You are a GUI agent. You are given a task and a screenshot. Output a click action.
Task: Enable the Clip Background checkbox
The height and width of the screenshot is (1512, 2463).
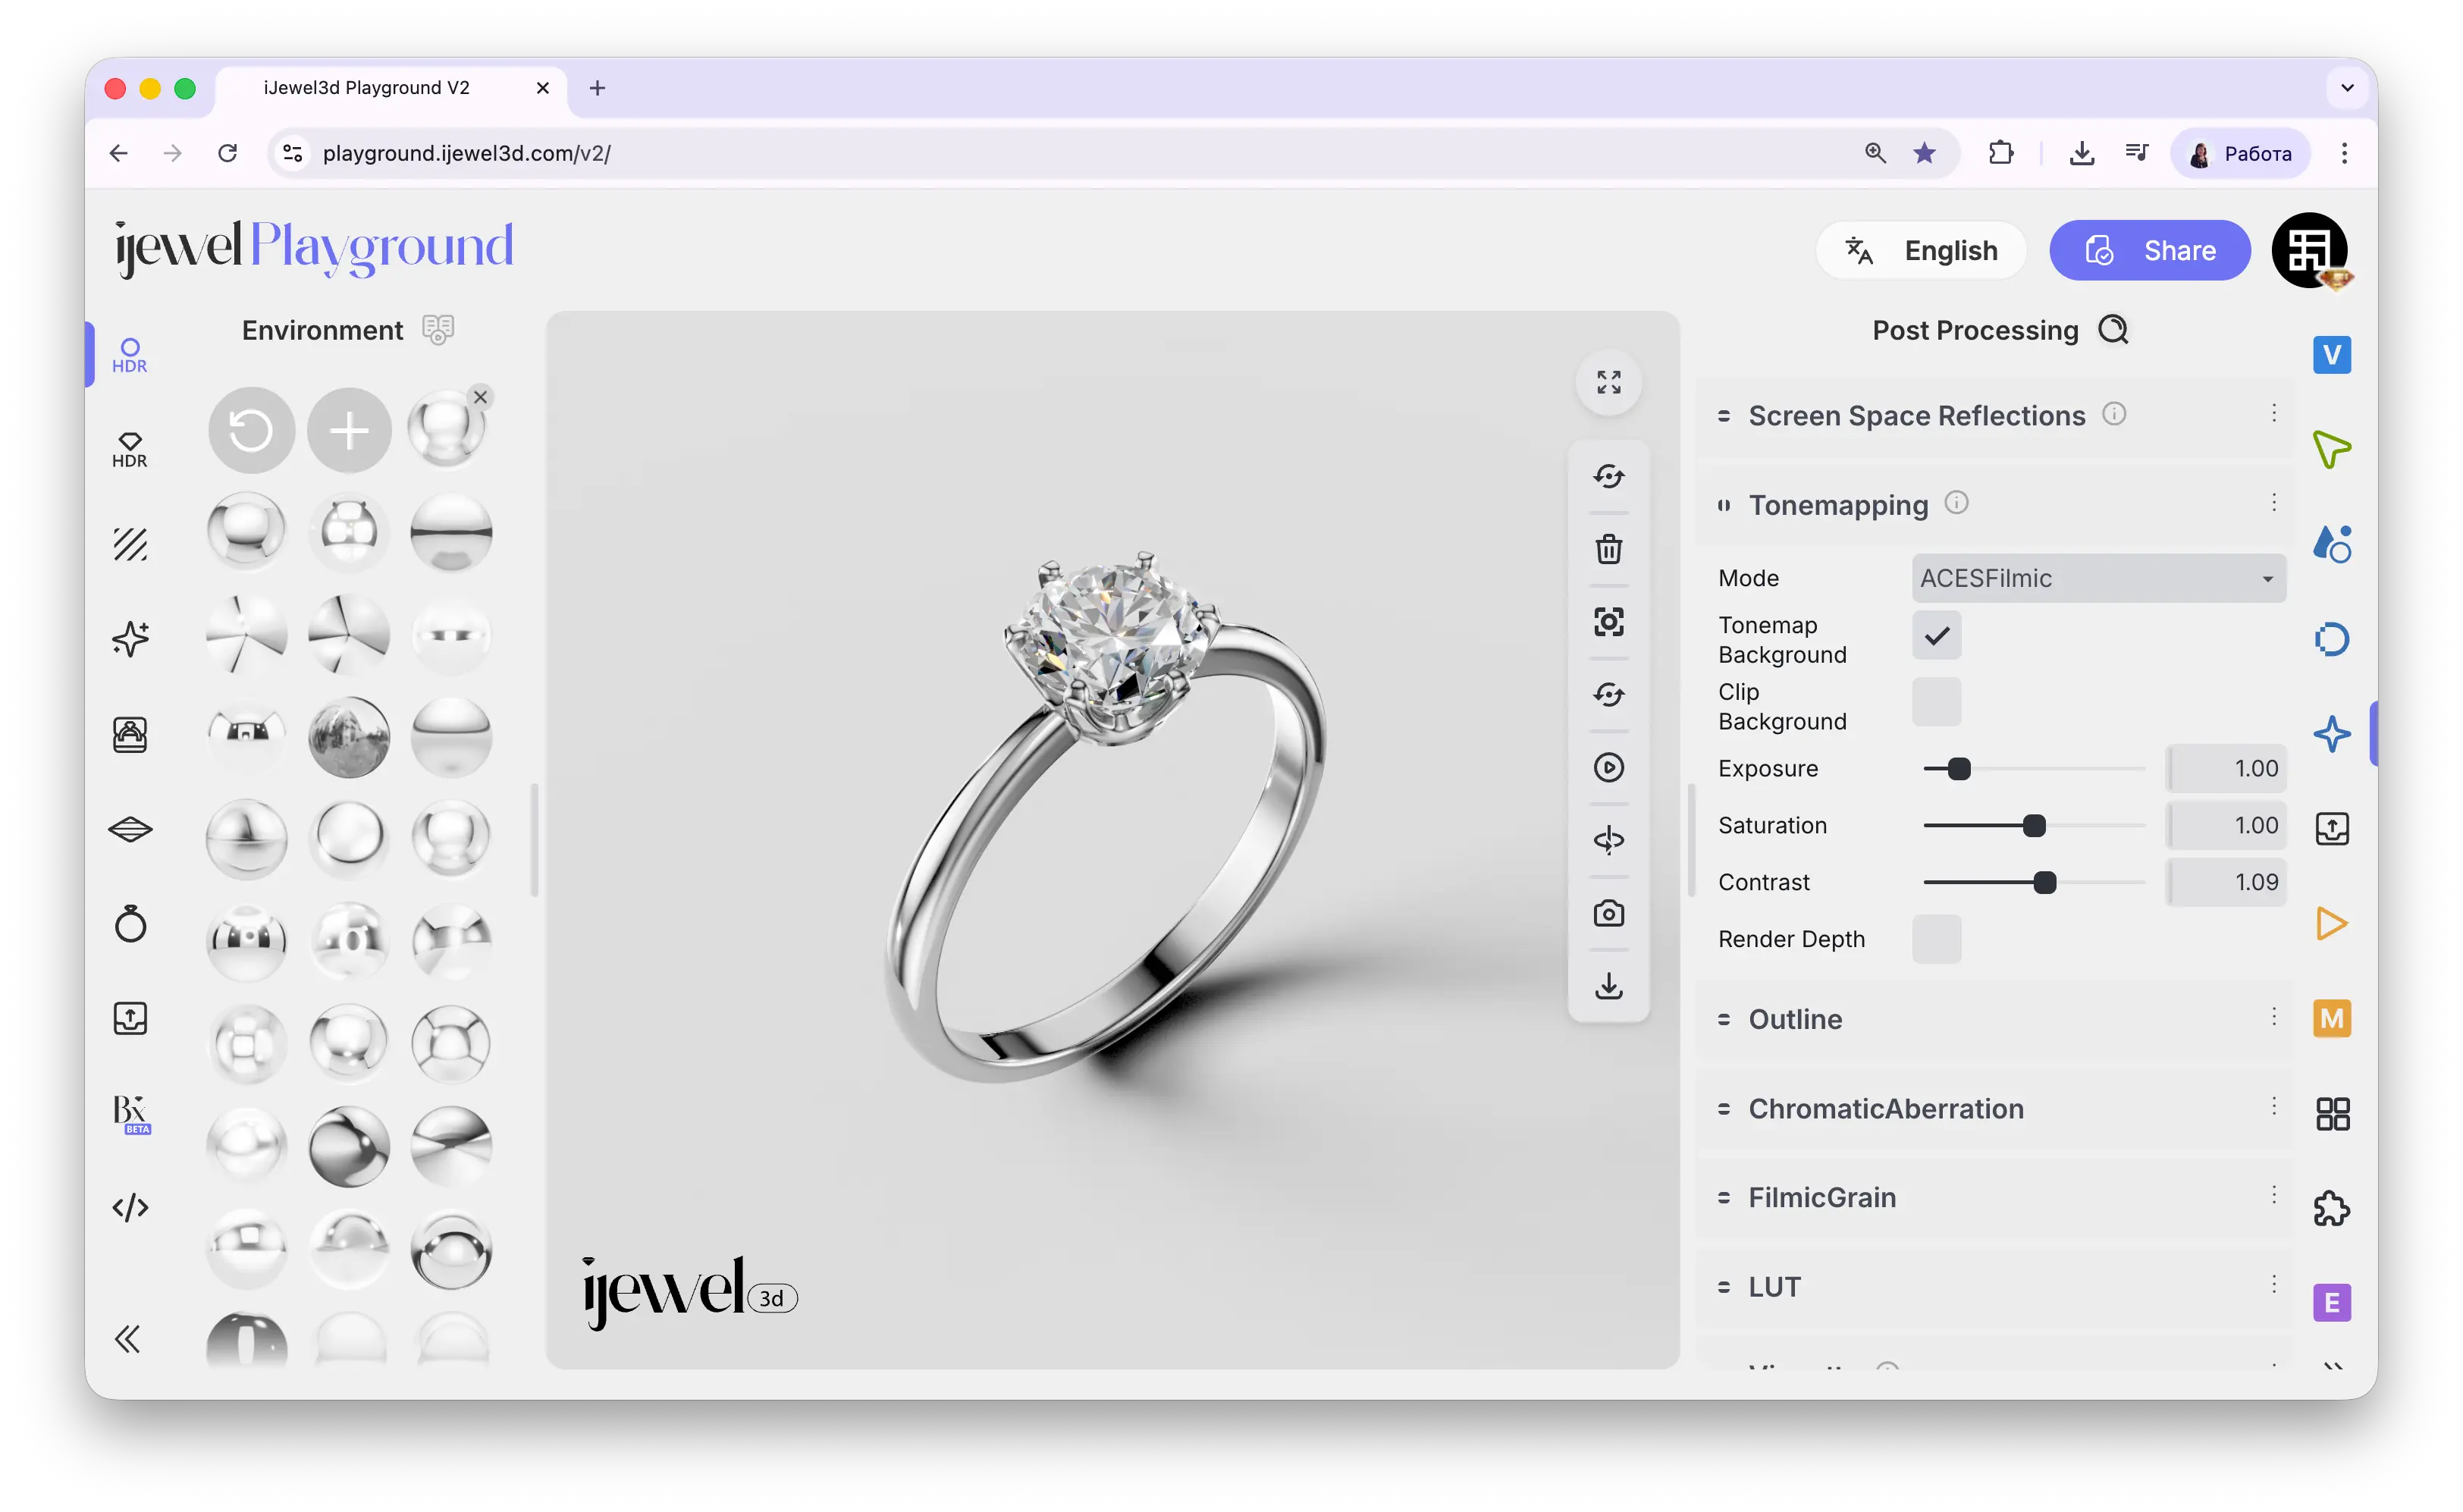[x=1936, y=702]
